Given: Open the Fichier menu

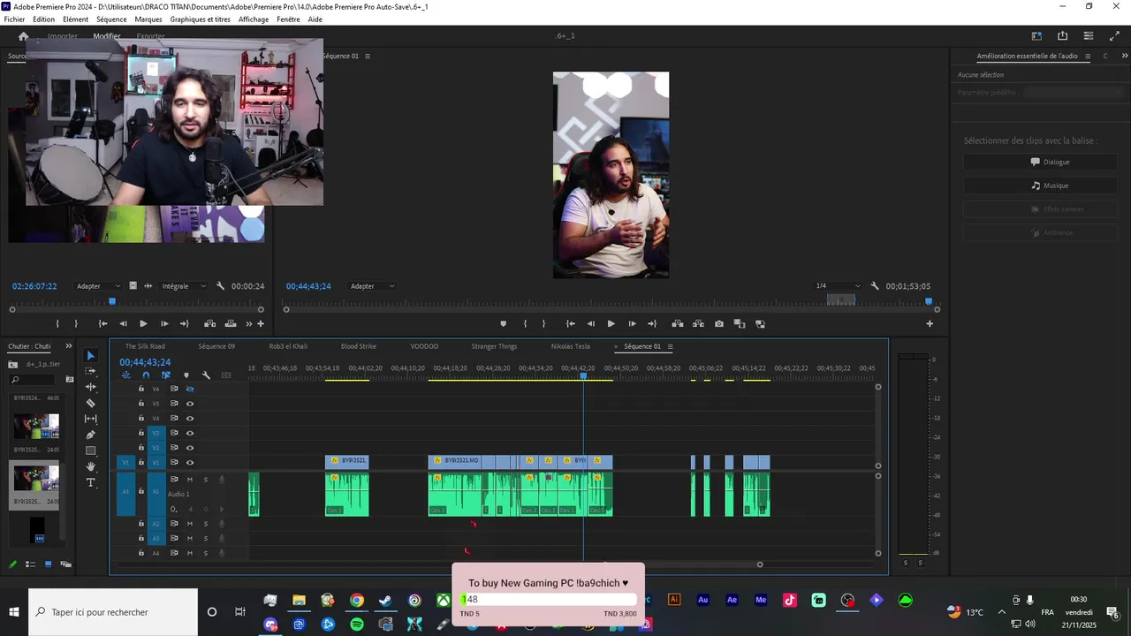Looking at the screenshot, I should pyautogui.click(x=14, y=19).
